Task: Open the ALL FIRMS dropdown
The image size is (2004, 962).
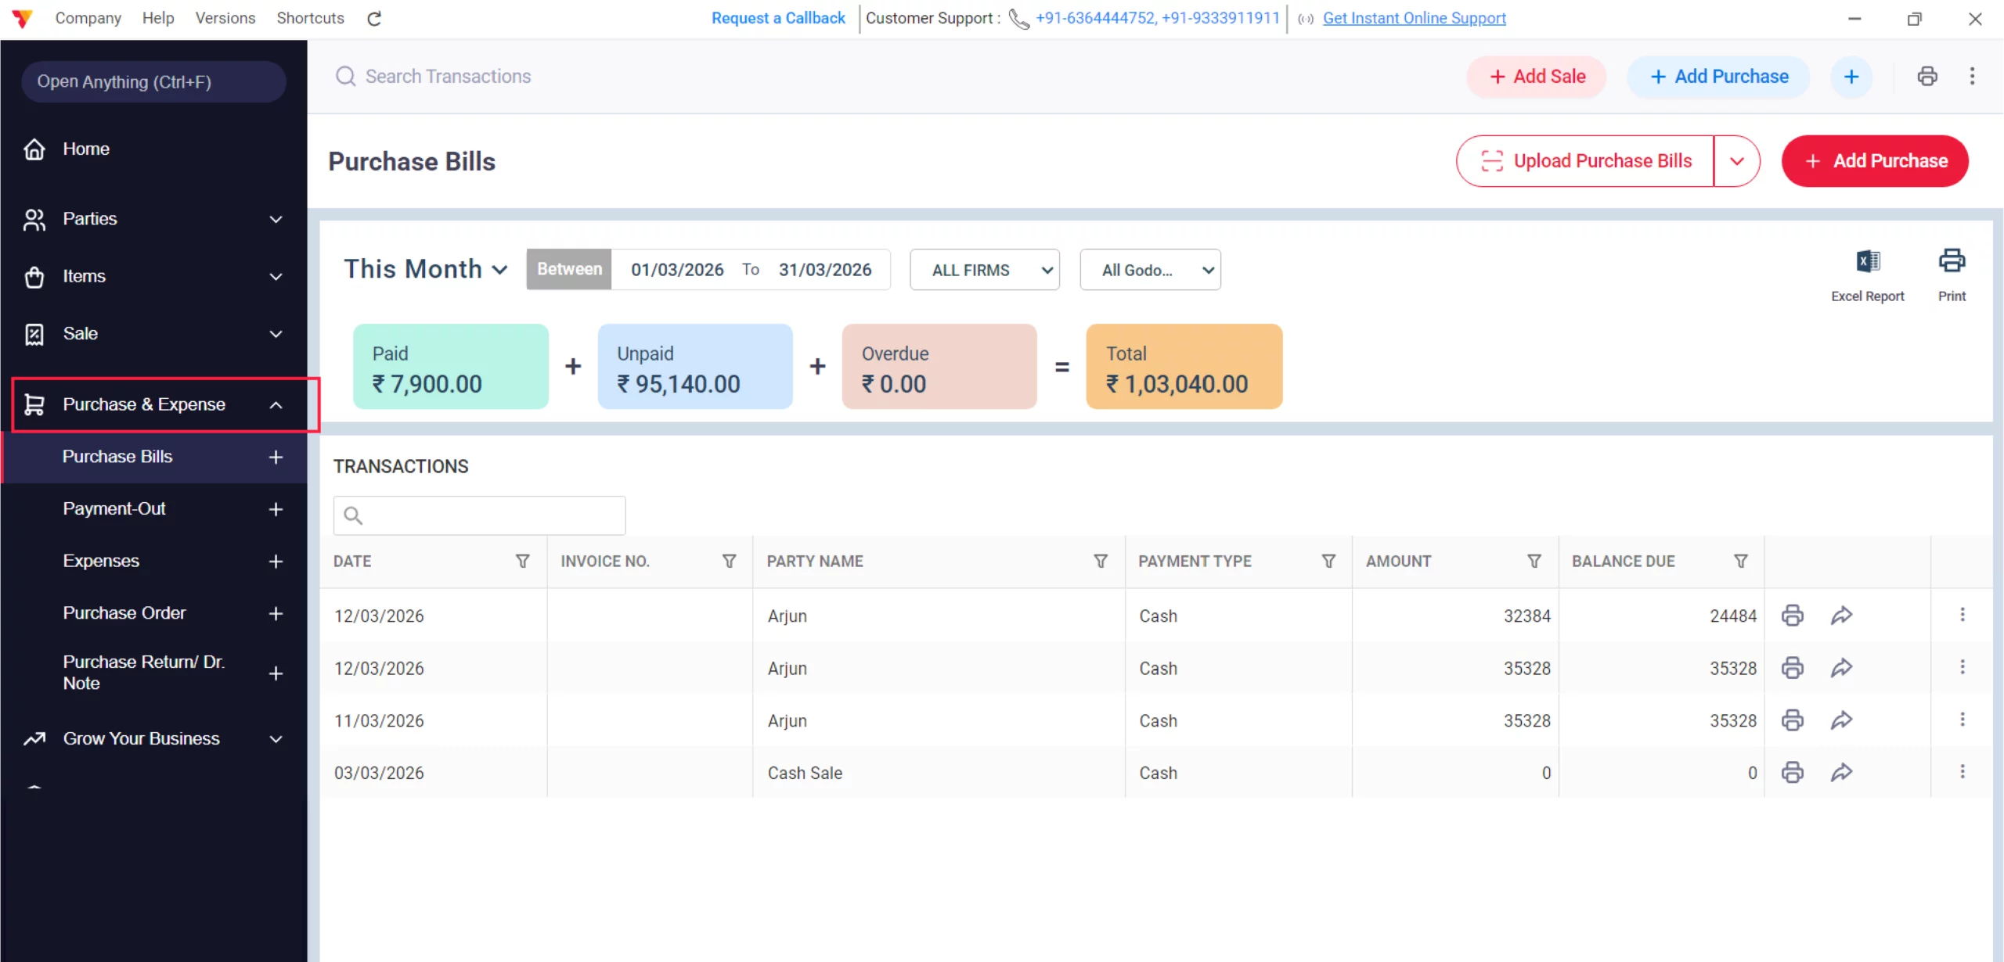Action: point(984,269)
